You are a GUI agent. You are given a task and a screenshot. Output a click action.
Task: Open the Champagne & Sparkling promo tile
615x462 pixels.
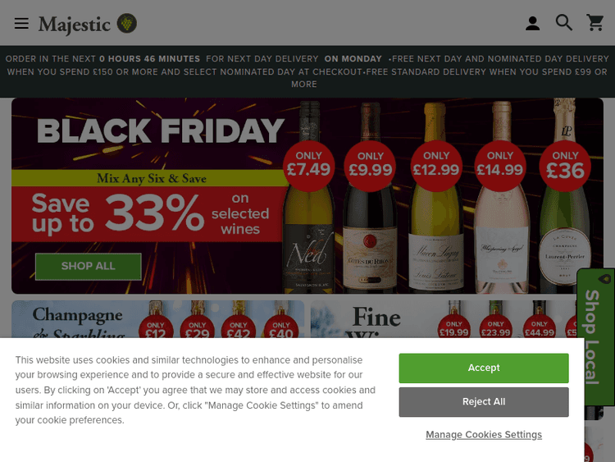coord(157,320)
